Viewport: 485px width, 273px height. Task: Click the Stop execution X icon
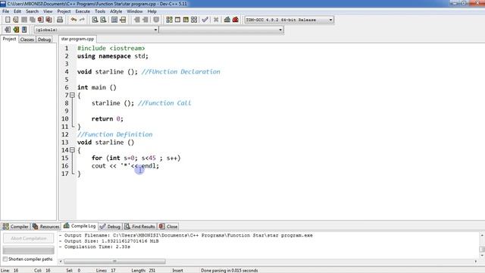pos(216,20)
